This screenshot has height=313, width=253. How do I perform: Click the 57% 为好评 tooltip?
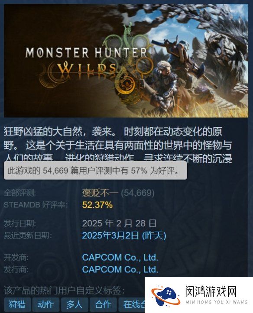(x=95, y=171)
